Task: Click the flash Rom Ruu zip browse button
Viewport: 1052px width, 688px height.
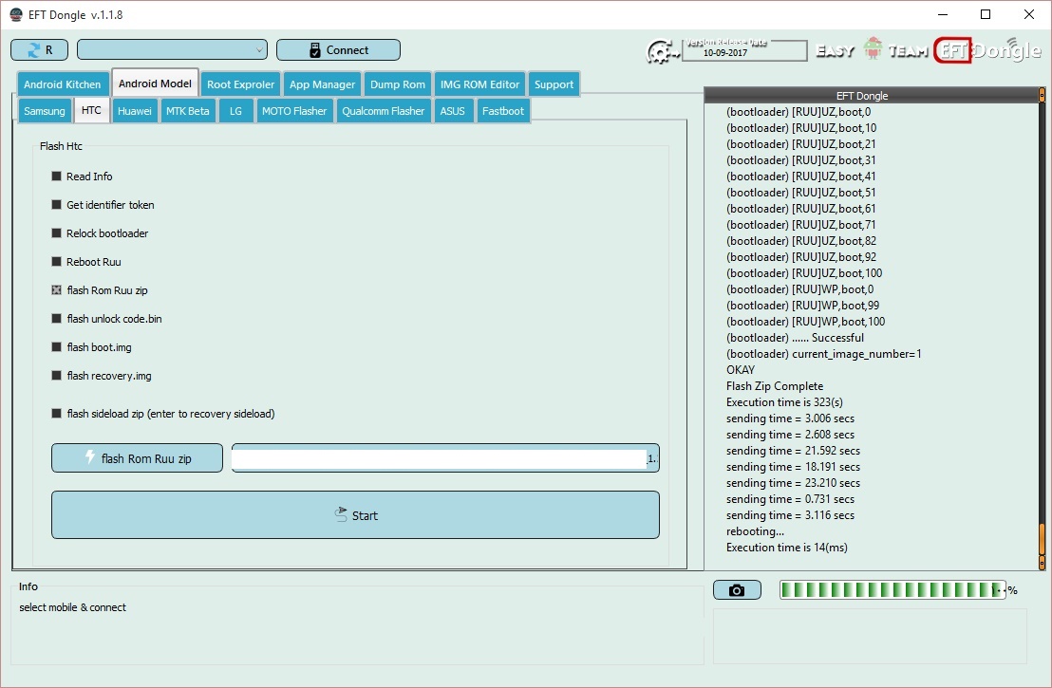Action: coord(137,458)
